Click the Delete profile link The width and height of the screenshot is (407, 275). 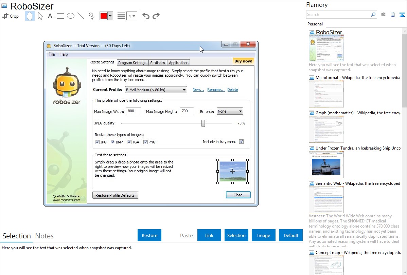[233, 90]
